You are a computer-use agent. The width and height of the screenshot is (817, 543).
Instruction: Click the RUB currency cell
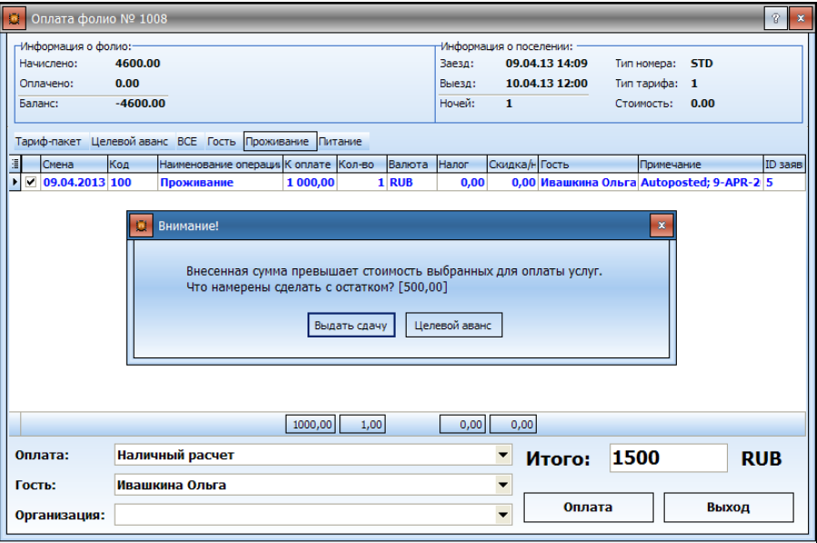pos(411,183)
